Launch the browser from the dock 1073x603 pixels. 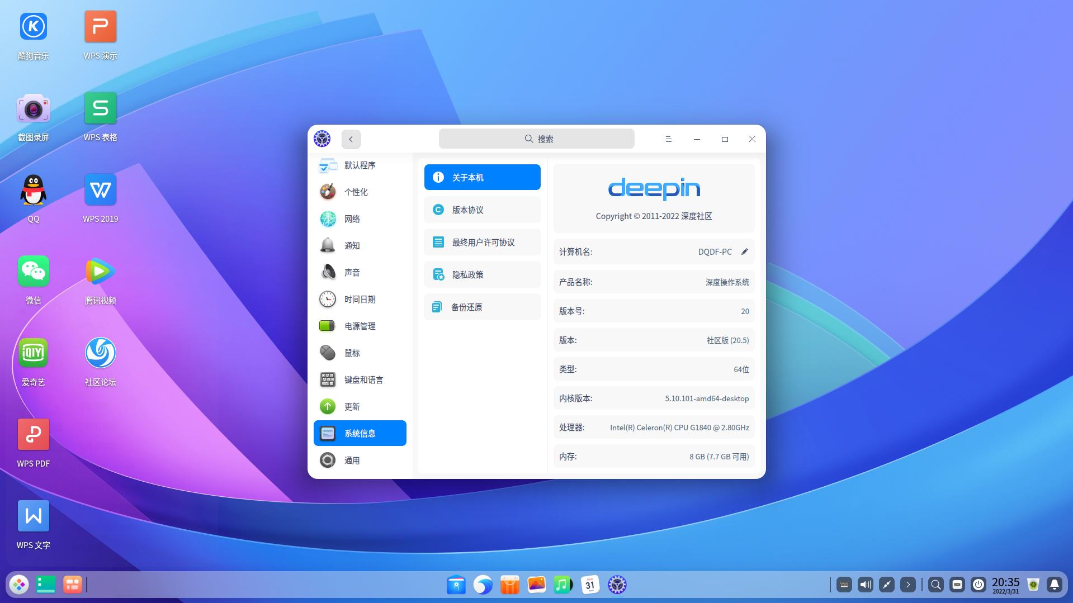pos(483,585)
